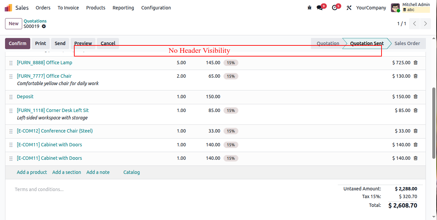Open the To Invoice menu
Screen dimensions: 437x220
pyautogui.click(x=68, y=7)
